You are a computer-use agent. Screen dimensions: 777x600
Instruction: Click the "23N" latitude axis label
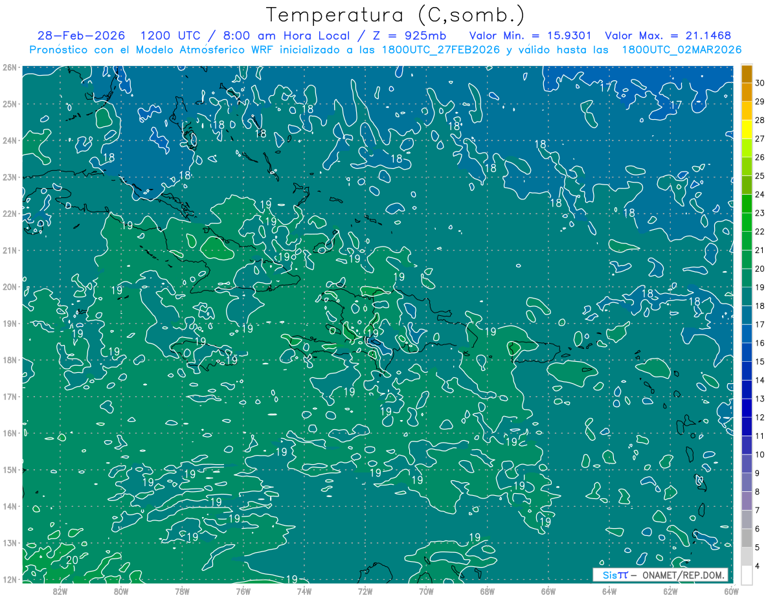(9, 177)
